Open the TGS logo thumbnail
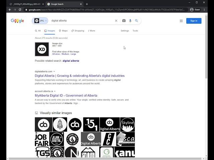This screenshot has height=160, width=214. [x=42, y=152]
